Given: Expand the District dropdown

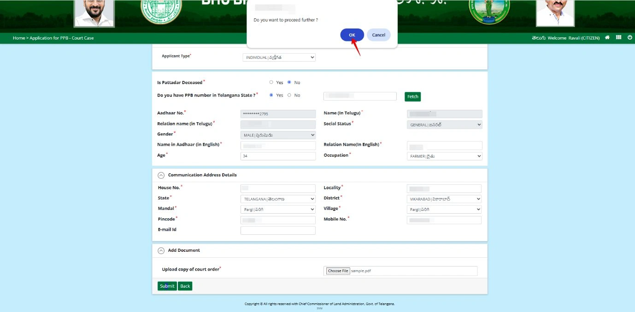Looking at the screenshot, I should [x=444, y=199].
